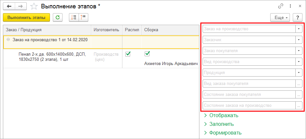Viewport: 306px width, 139px height.
Task: Click the back navigation arrow
Action: [x=9, y=6]
